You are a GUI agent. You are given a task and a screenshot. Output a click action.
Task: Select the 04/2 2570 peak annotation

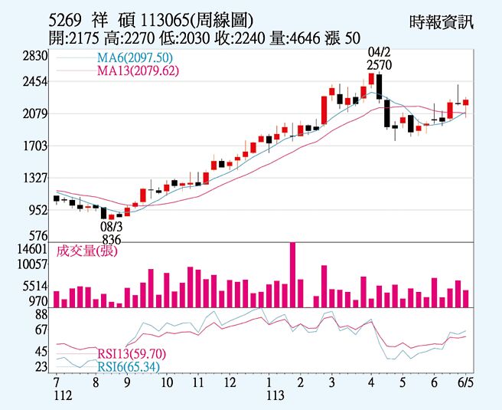click(x=375, y=58)
